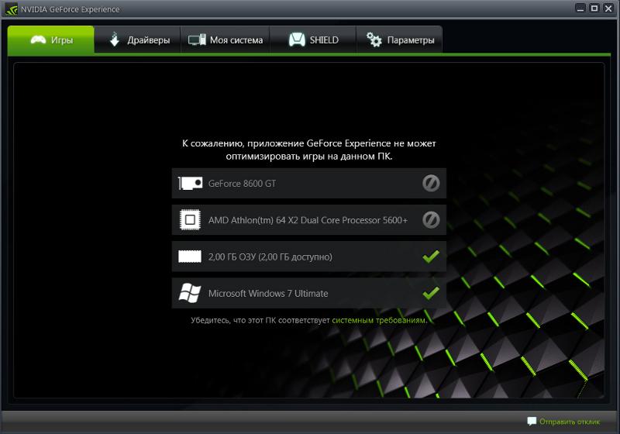
Task: Open the Параметры tab
Action: 399,40
